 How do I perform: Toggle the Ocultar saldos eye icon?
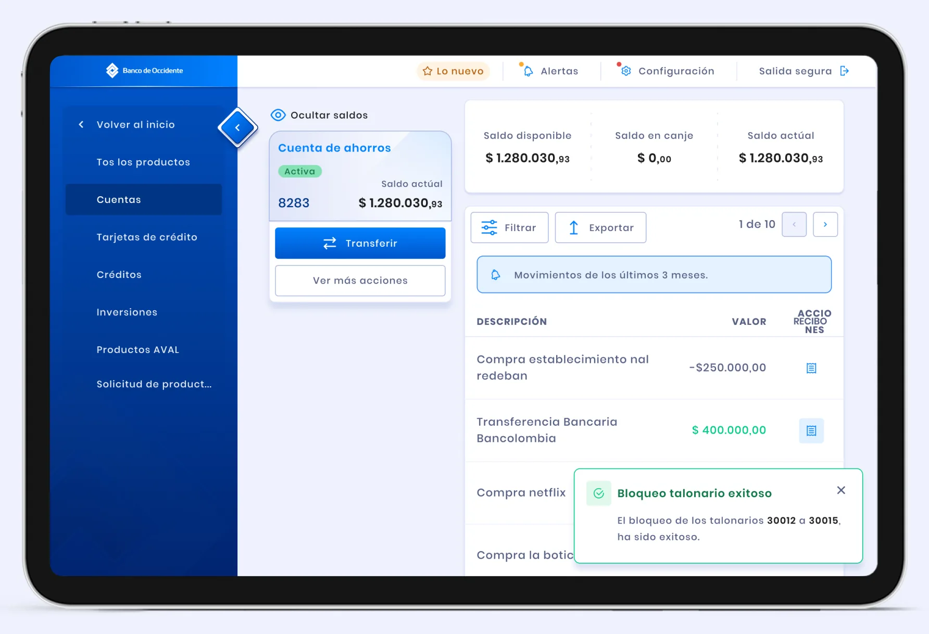pyautogui.click(x=278, y=115)
